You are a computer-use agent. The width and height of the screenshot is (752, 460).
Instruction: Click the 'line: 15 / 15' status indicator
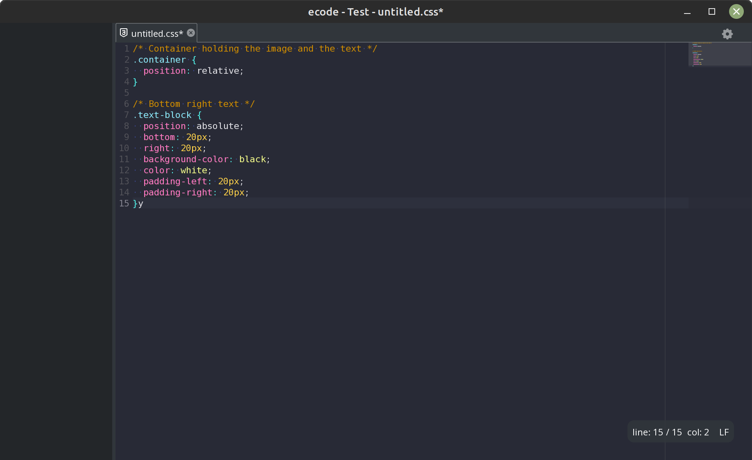pos(657,432)
